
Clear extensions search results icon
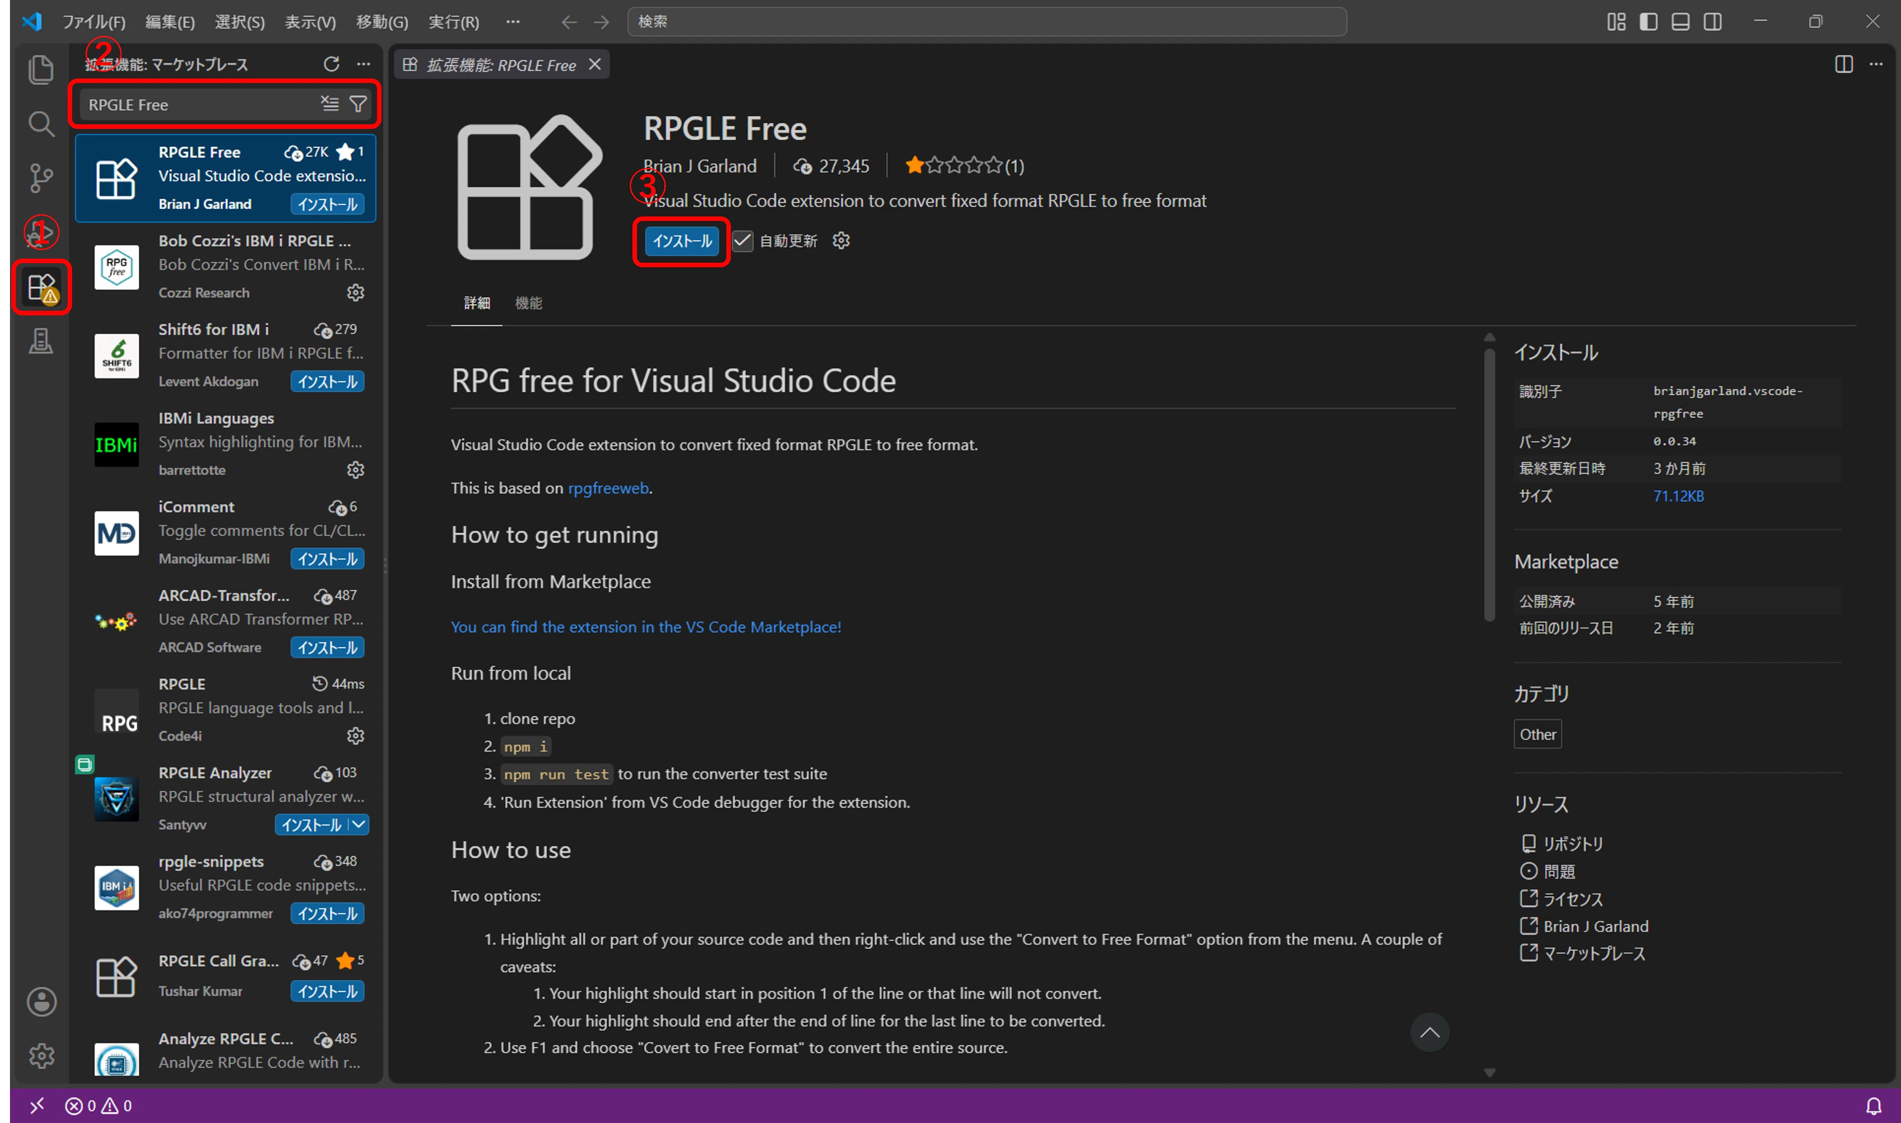[330, 103]
